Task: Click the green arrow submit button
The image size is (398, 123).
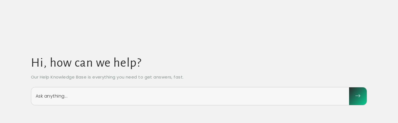Action: pyautogui.click(x=358, y=96)
